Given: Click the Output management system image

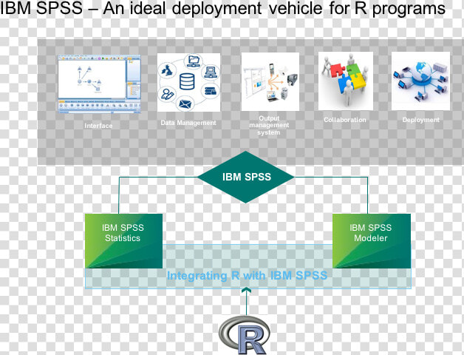Looking at the screenshot, I should click(270, 82).
